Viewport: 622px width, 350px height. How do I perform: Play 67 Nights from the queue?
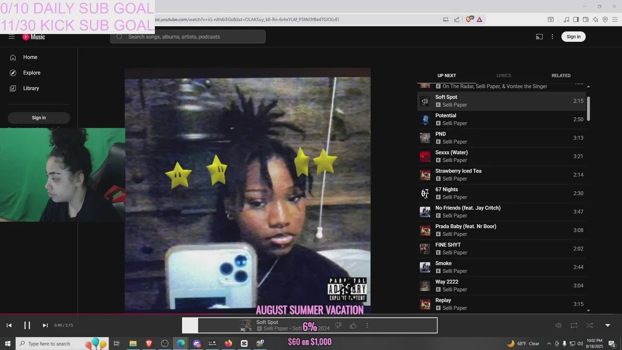(501, 193)
